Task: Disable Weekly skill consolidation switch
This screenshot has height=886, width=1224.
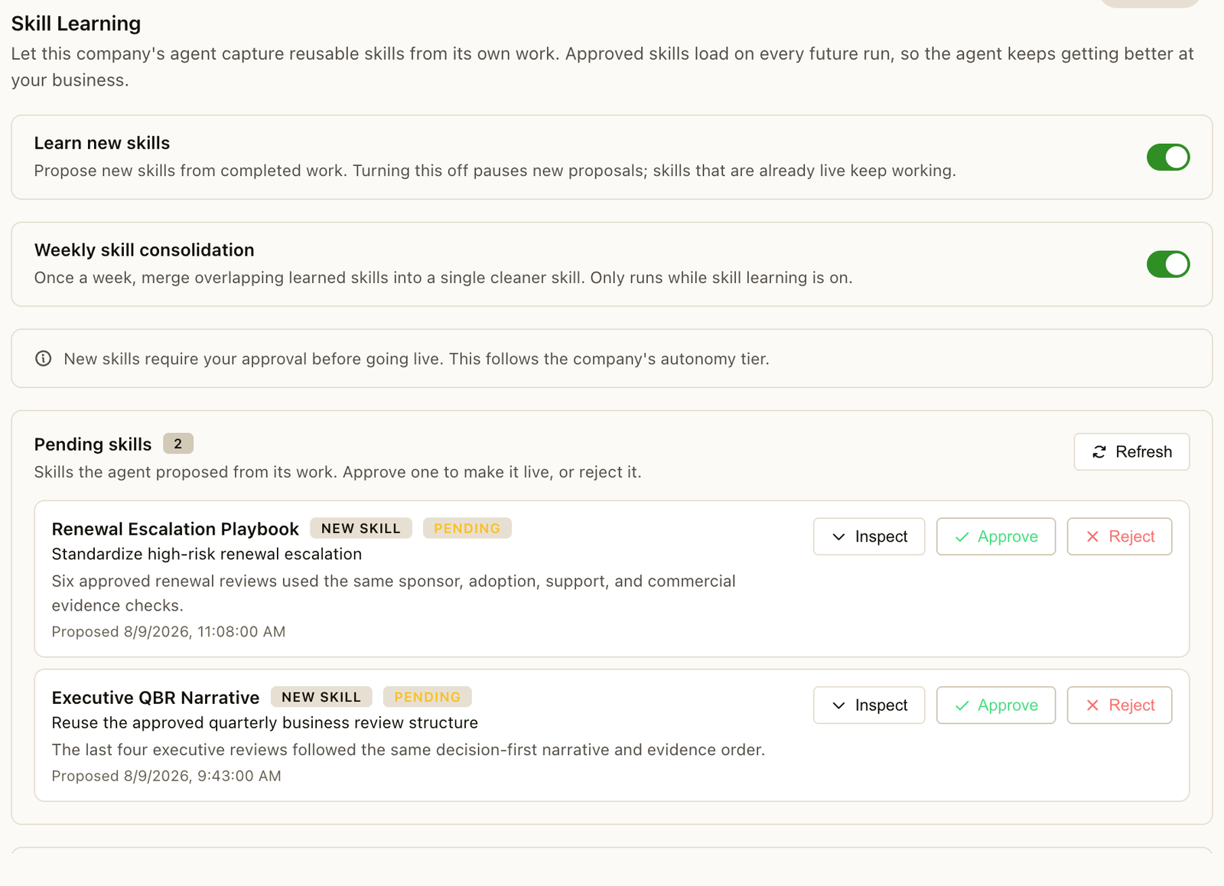Action: pos(1167,265)
